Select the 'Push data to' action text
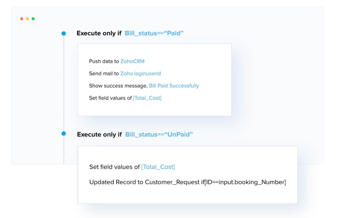Image resolution: width=343 pixels, height=218 pixels. point(104,61)
